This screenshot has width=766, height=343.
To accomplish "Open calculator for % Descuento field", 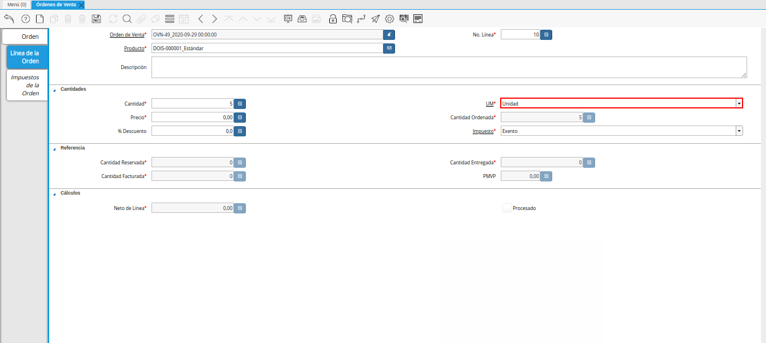I will tap(240, 131).
